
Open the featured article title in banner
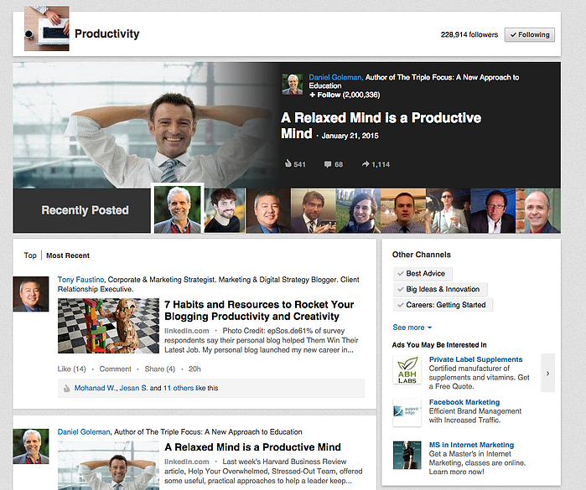381,126
